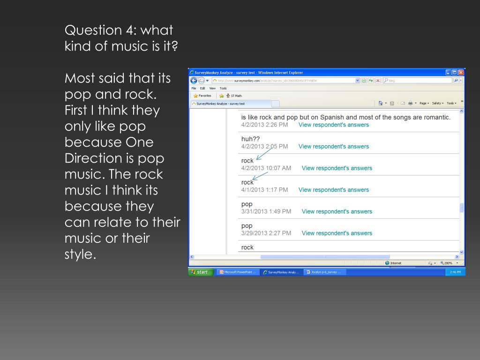480x360 pixels.
Task: Open respondent's answers for 3/31/2013 pop response
Action: click(337, 211)
